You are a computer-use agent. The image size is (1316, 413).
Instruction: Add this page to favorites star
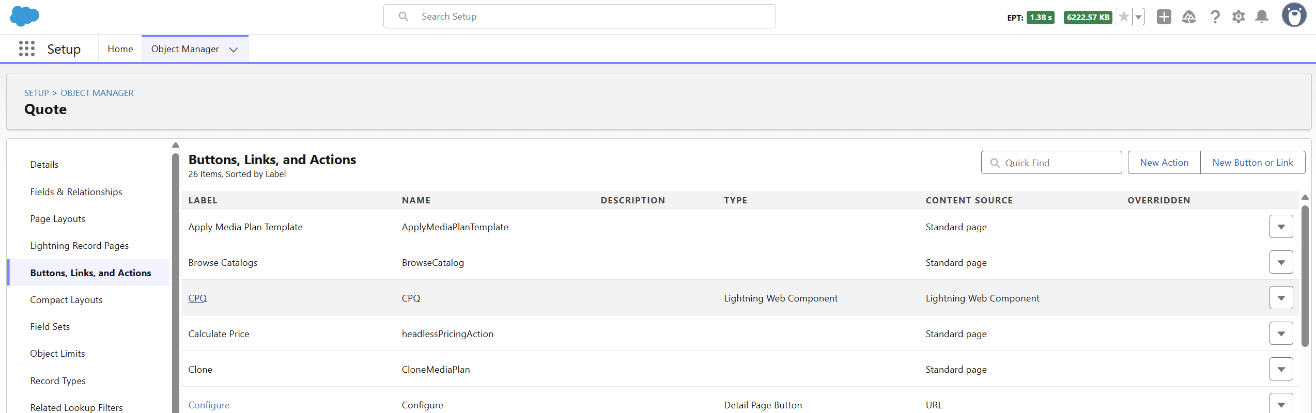point(1123,17)
